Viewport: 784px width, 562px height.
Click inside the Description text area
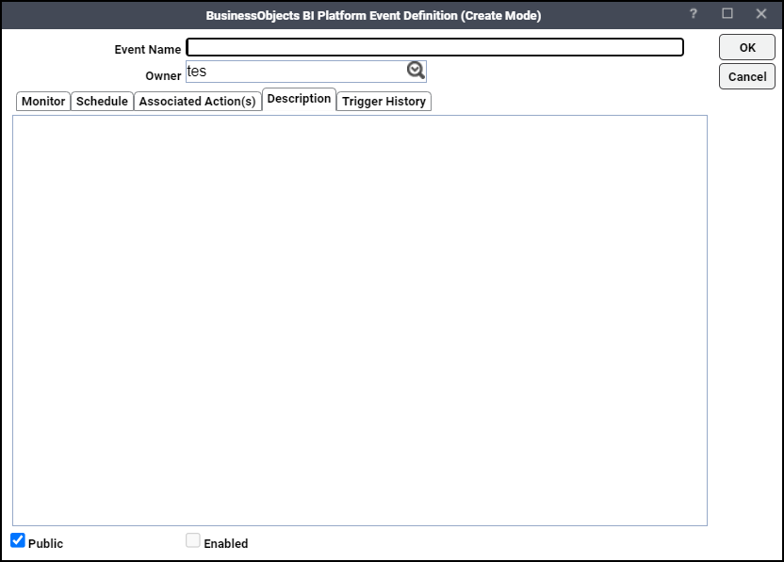(360, 320)
